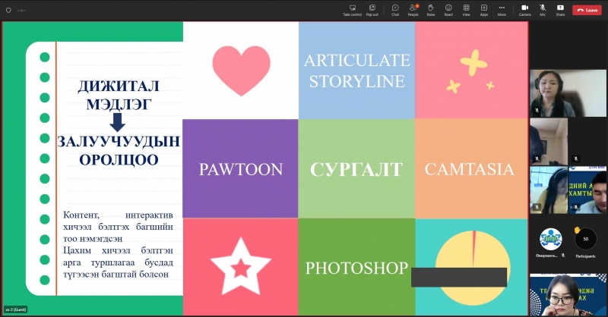Unmute the Mic
This screenshot has width=608, height=317.
pyautogui.click(x=543, y=9)
